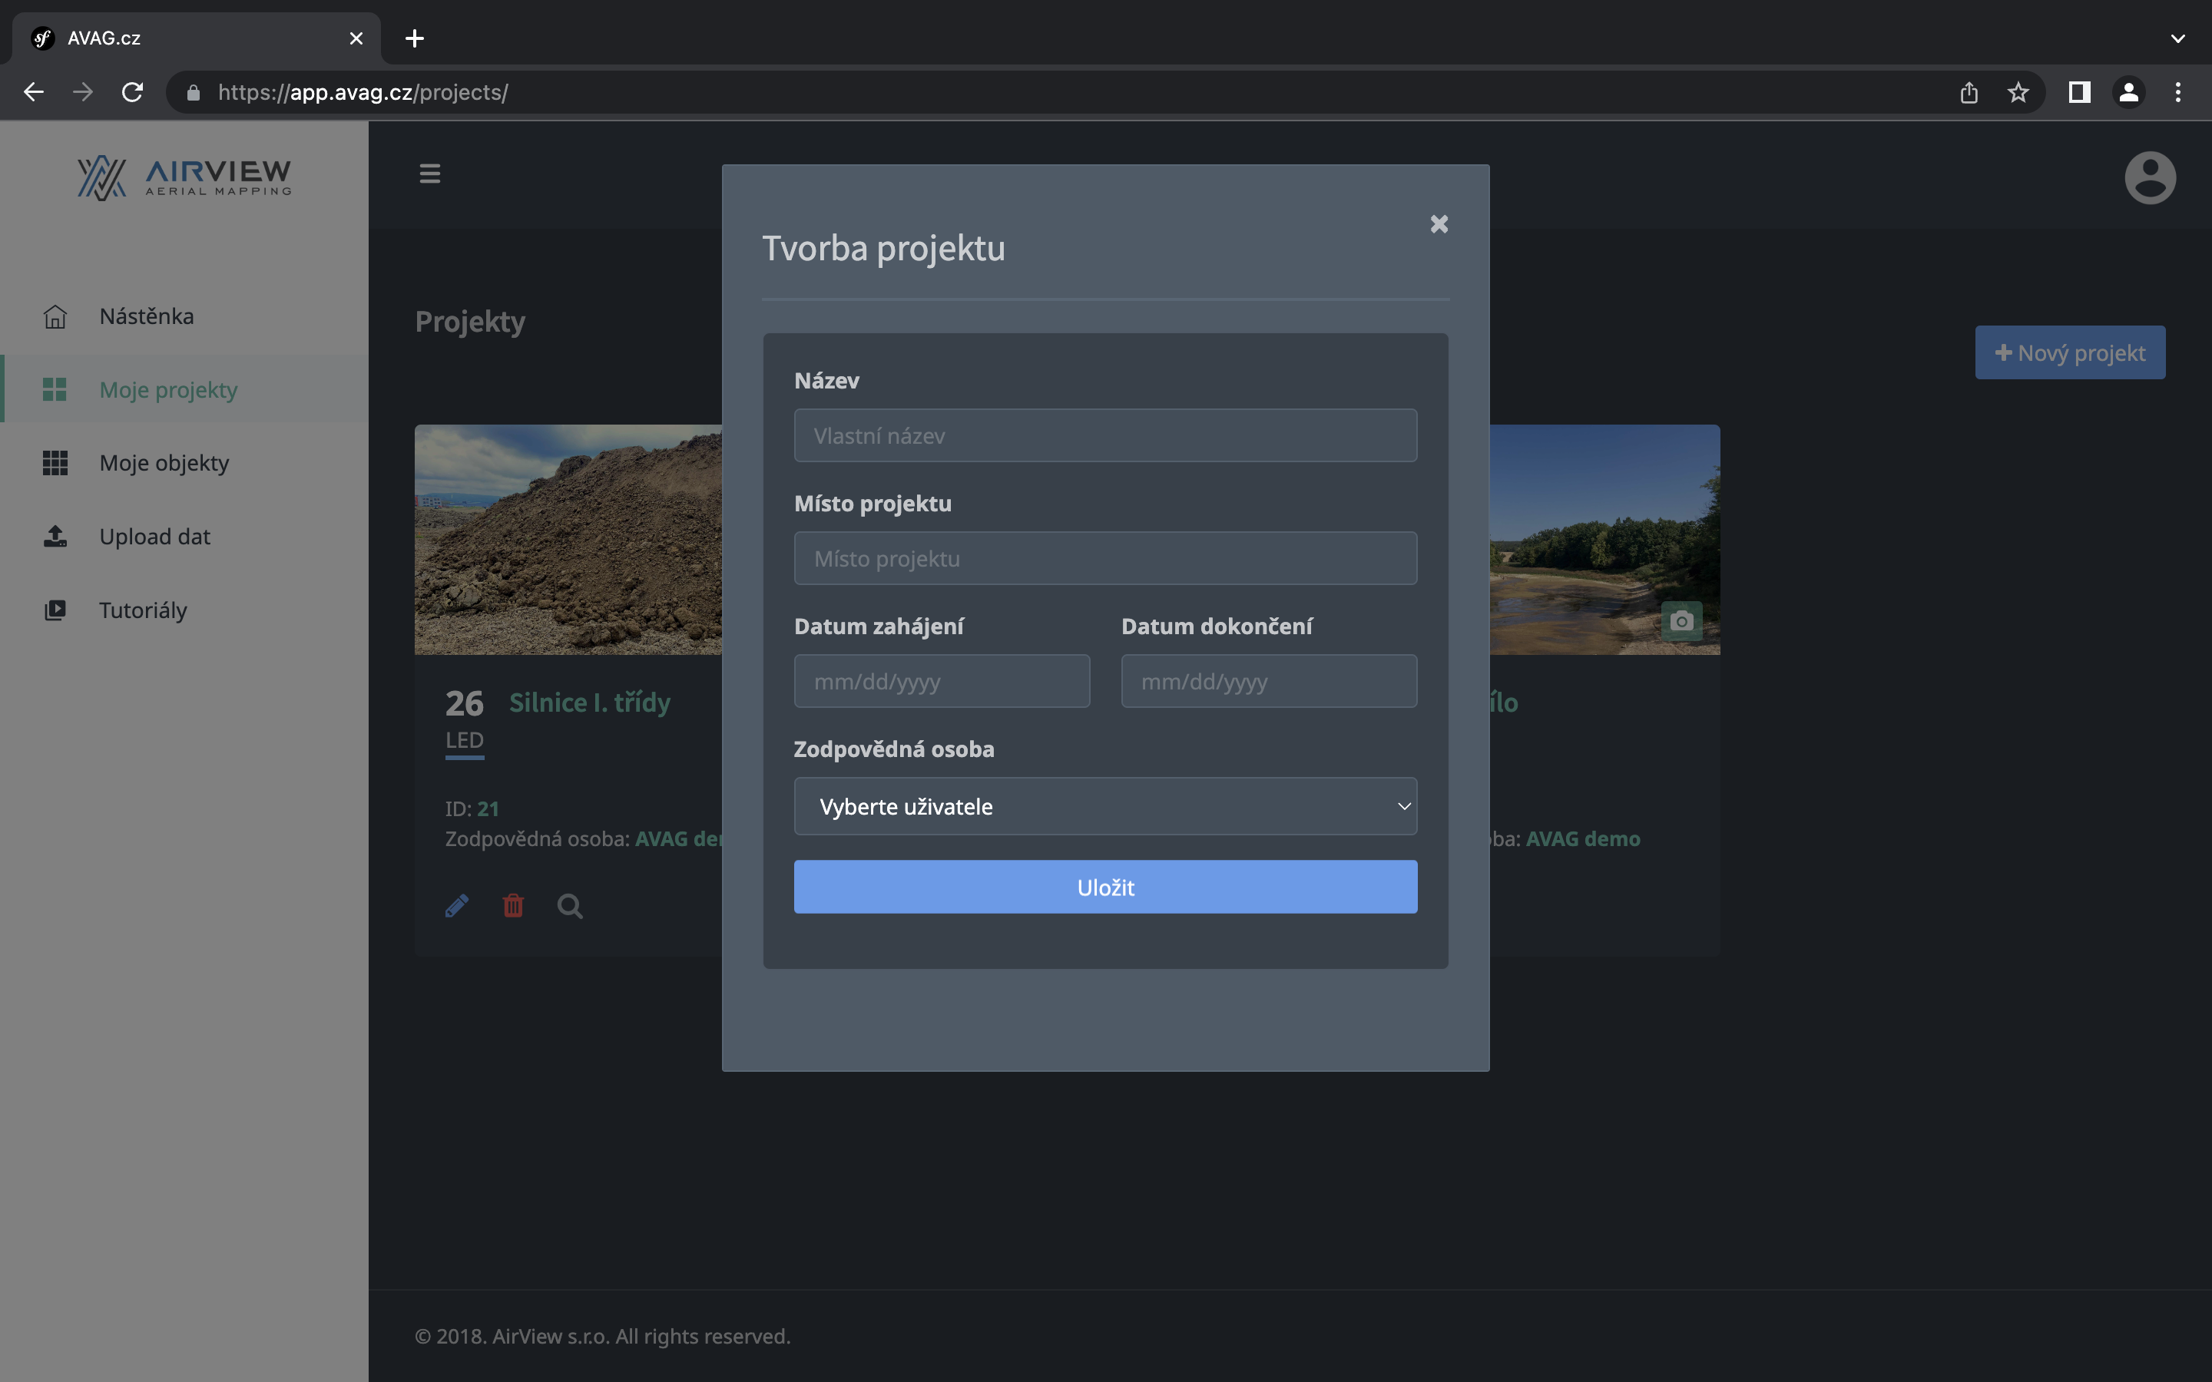Viewport: 2212px width, 1382px height.
Task: Close the Tvorba projektu dialog
Action: (x=1439, y=224)
